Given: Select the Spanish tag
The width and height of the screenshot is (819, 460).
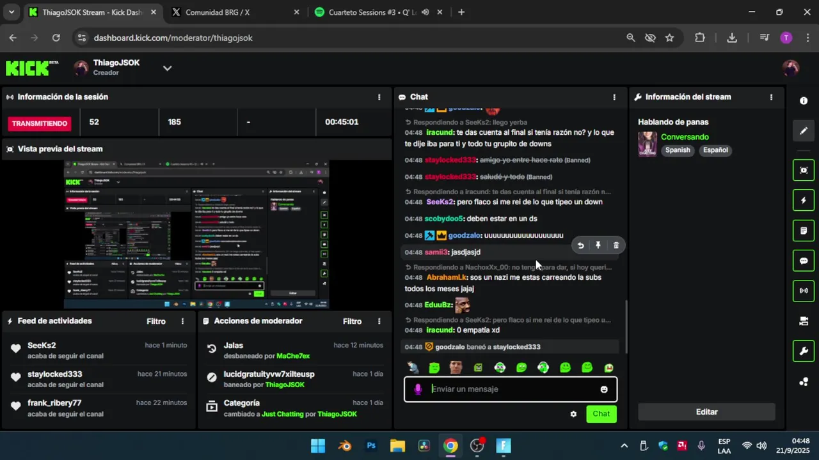Looking at the screenshot, I should point(678,150).
